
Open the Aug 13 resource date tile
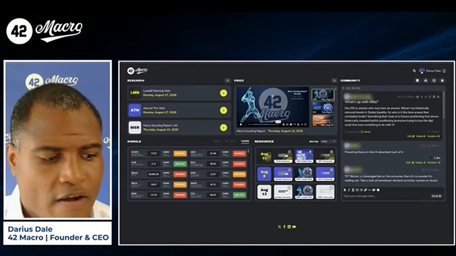coord(264,192)
